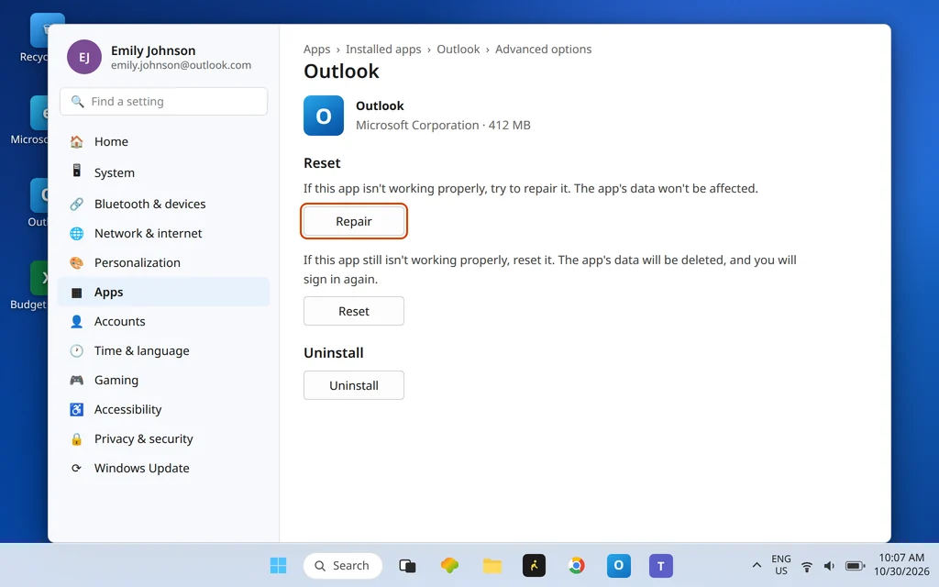The width and height of the screenshot is (939, 587).
Task: Click the Gaming controller icon
Action: (77, 380)
